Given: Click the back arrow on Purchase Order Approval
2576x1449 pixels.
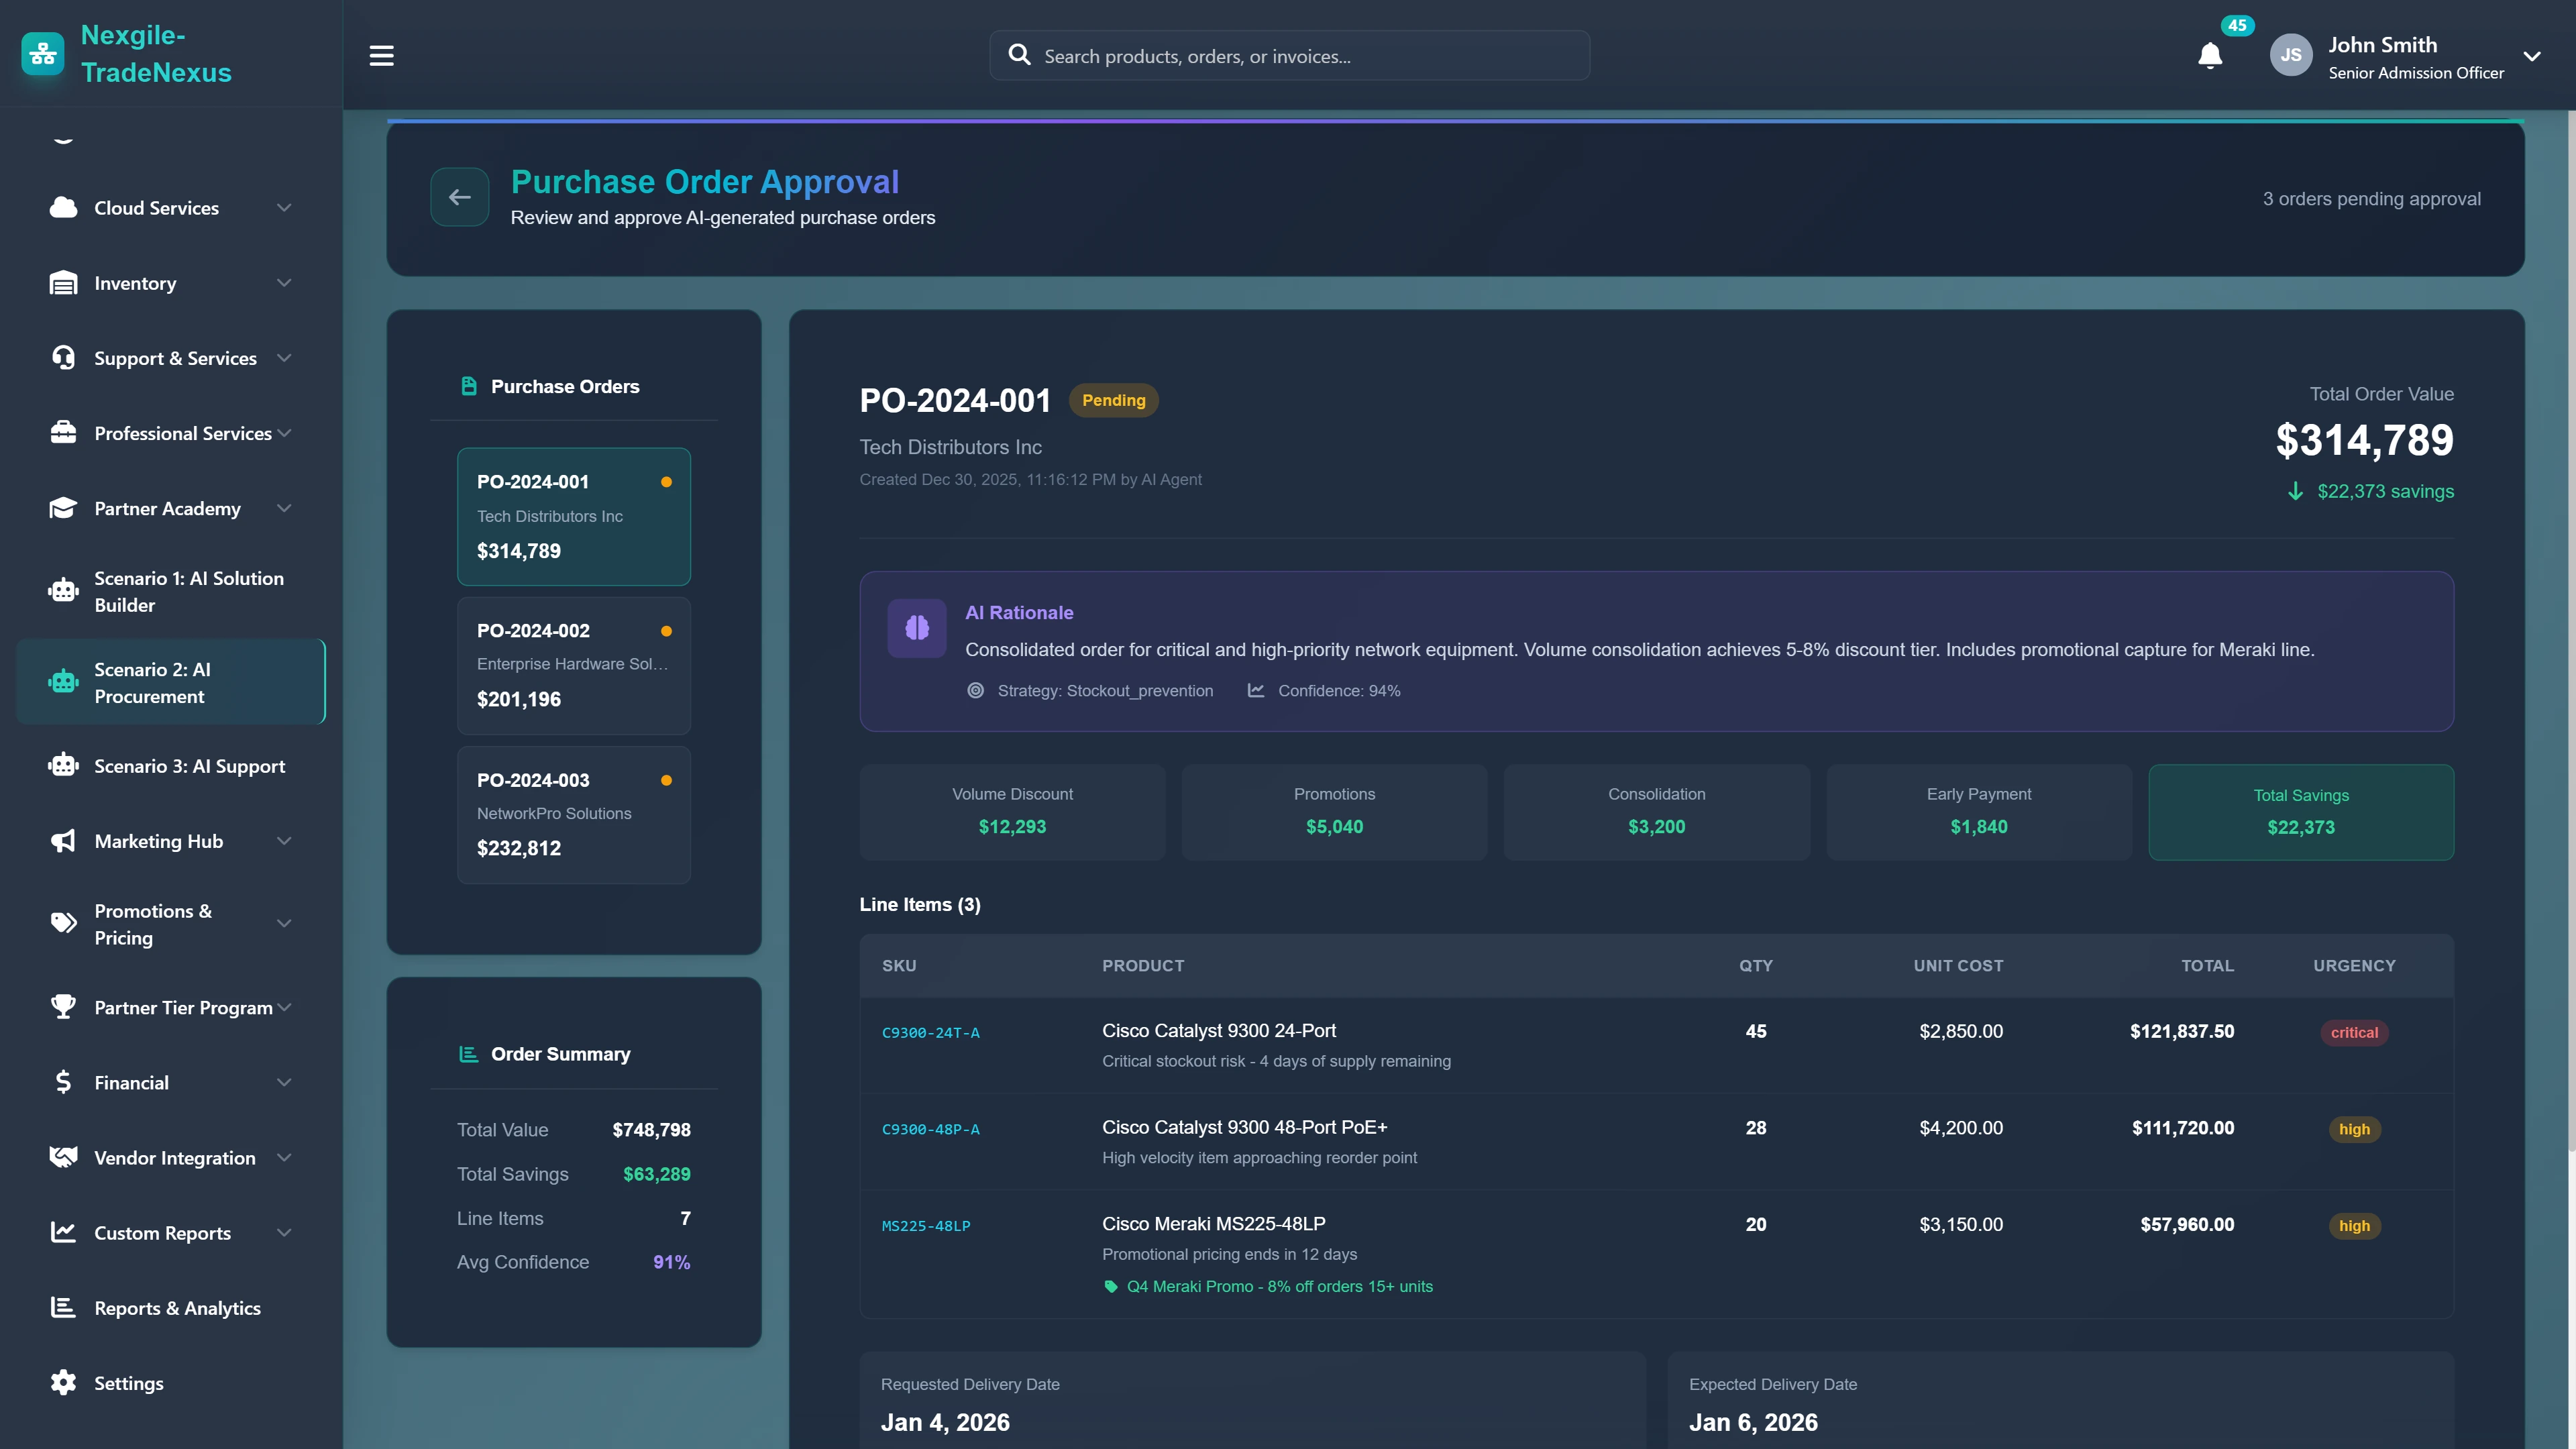Looking at the screenshot, I should pos(459,197).
